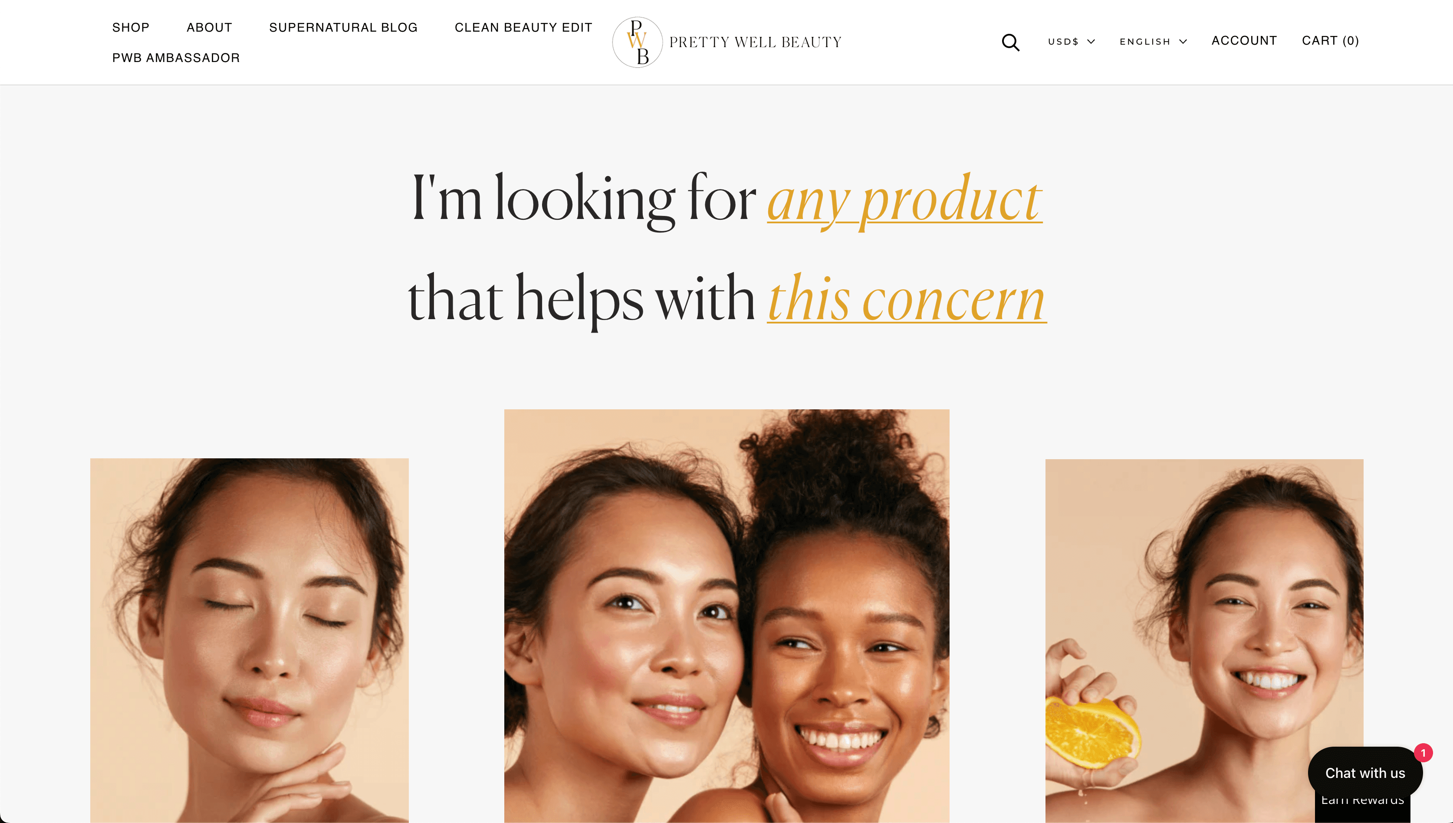This screenshot has height=823, width=1453.
Task: Start a chat with 'Chat with us'
Action: [1365, 773]
